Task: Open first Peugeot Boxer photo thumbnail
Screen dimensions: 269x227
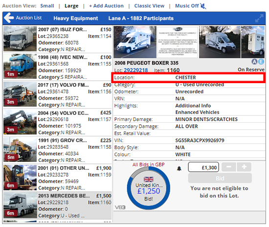Action: click(x=135, y=42)
